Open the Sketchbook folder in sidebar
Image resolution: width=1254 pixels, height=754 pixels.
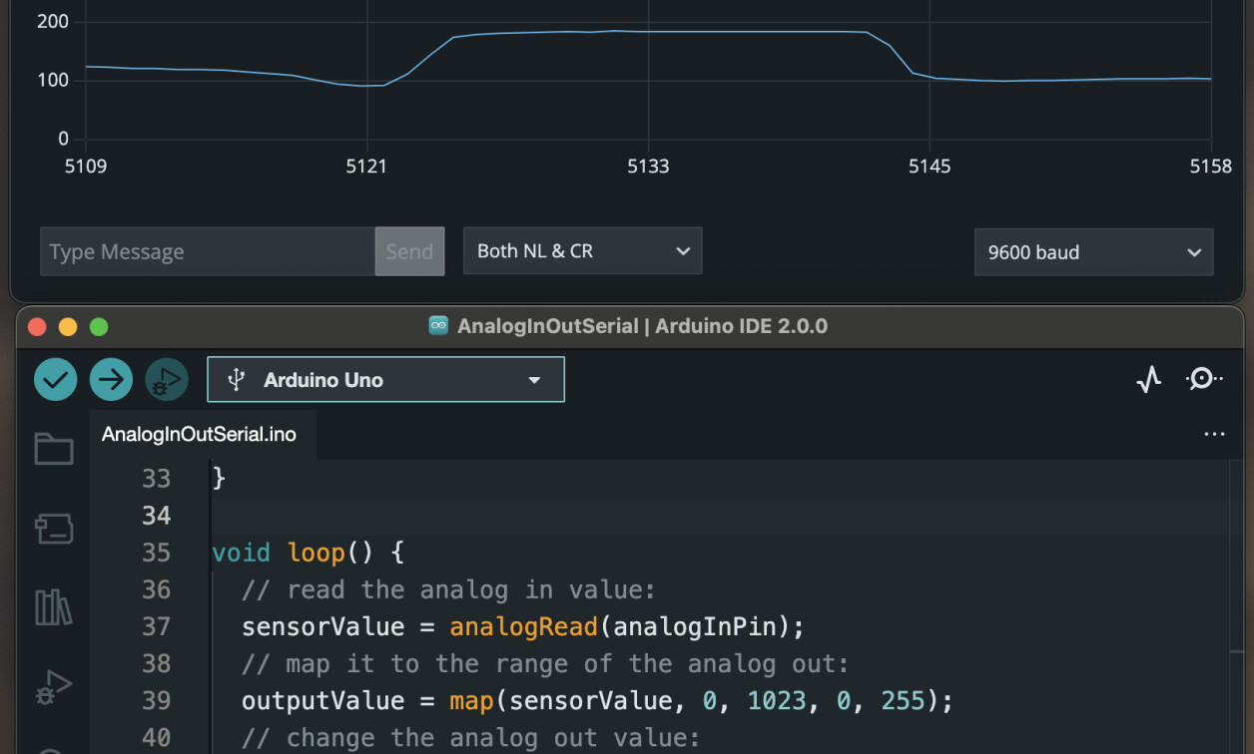click(54, 450)
